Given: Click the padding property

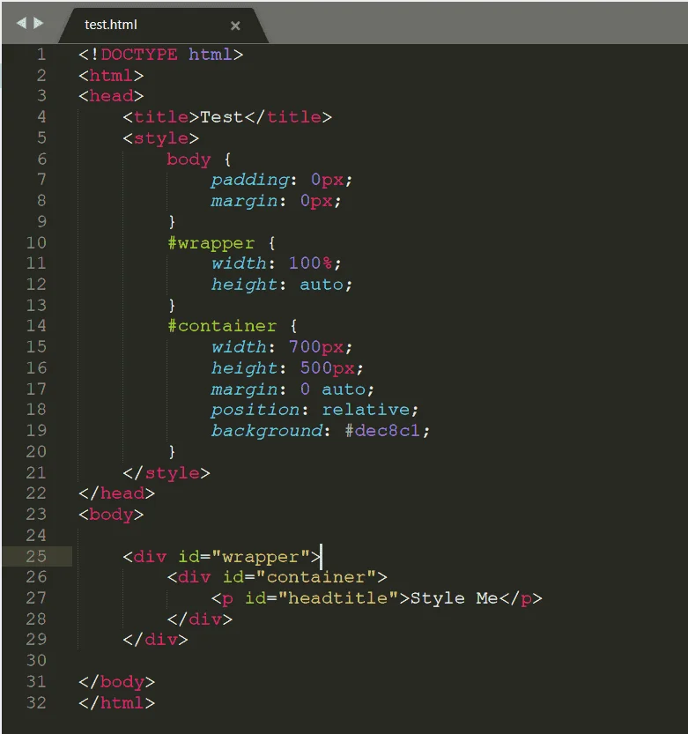Looking at the screenshot, I should 249,181.
